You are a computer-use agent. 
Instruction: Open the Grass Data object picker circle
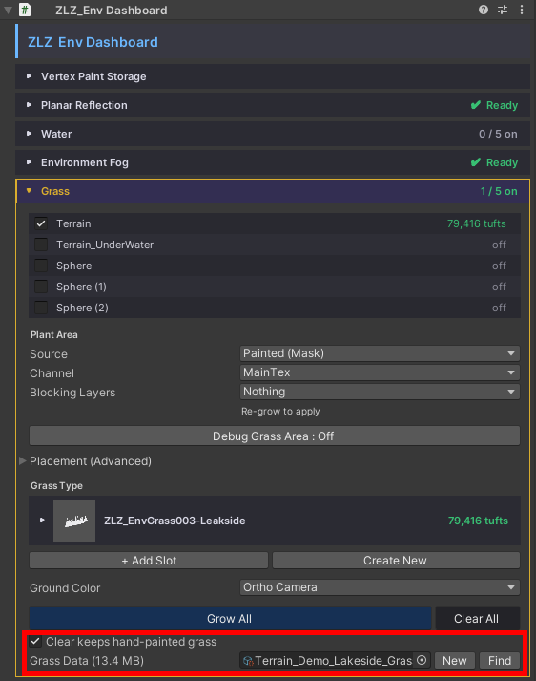(422, 660)
